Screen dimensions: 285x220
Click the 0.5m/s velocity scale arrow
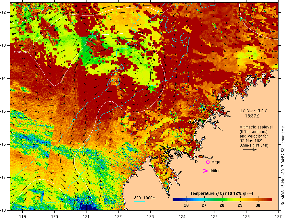coord(250,149)
